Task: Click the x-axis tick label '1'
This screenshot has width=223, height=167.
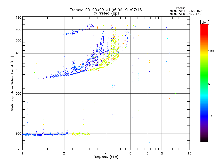Action: click(22, 153)
